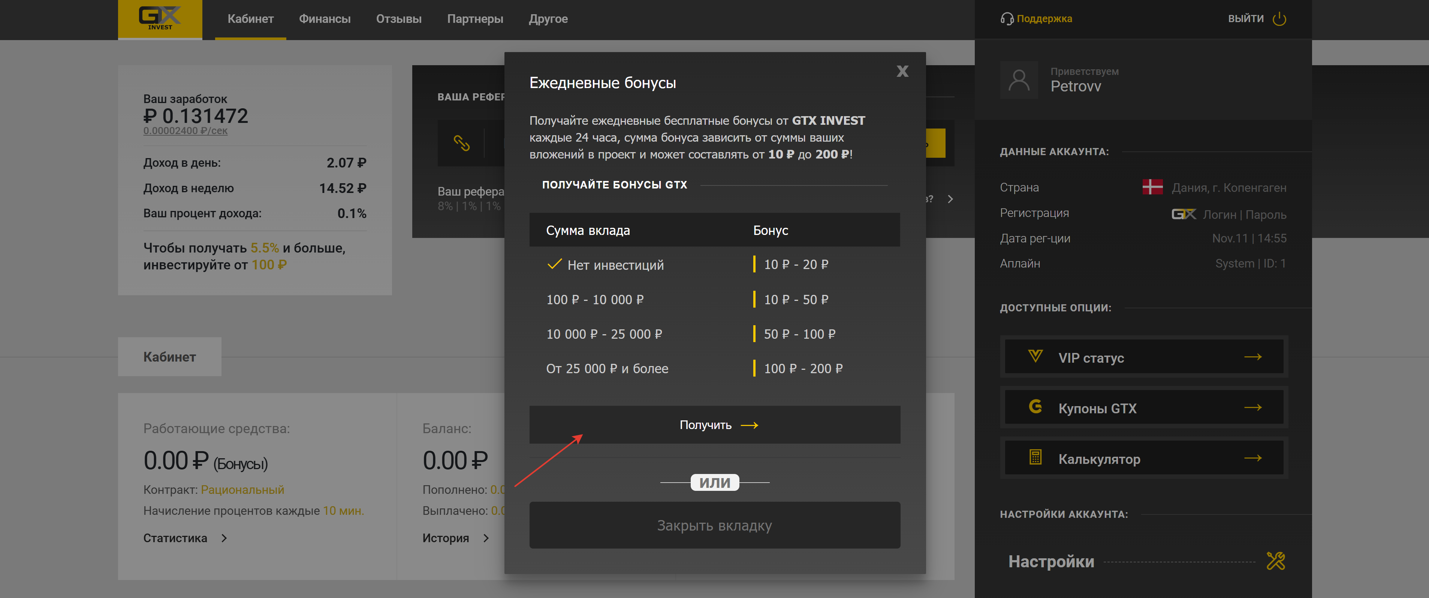Click the Поддержка support link
The width and height of the screenshot is (1429, 598).
coord(1044,19)
